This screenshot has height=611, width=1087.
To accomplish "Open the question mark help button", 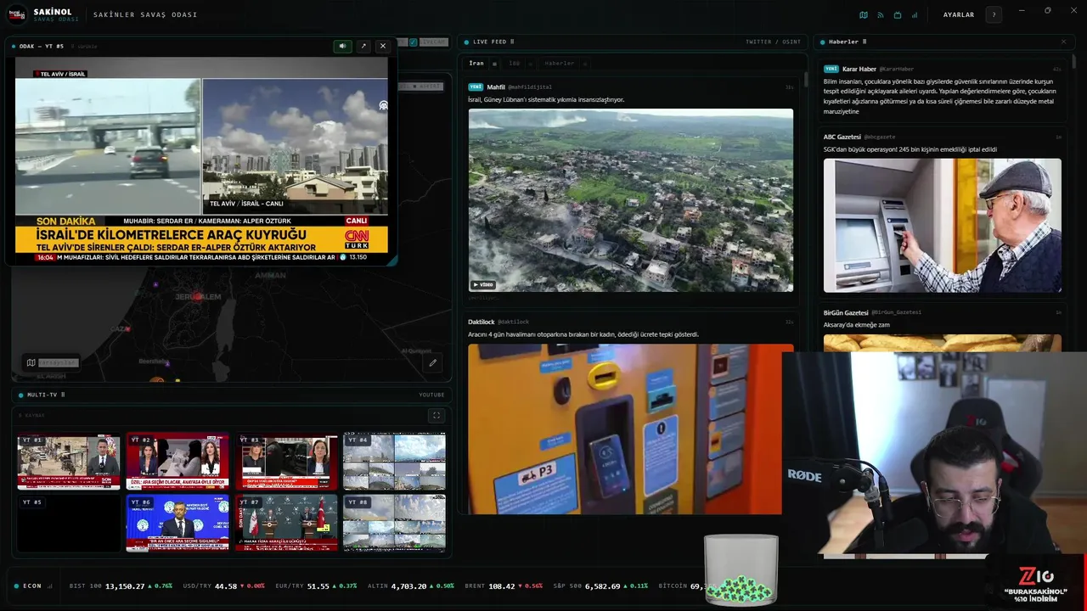I will coord(994,14).
